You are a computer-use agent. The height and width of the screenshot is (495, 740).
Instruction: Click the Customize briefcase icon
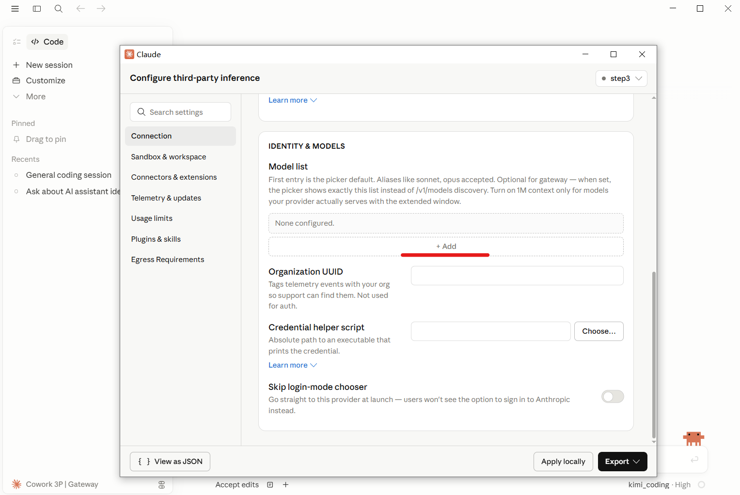(x=16, y=80)
